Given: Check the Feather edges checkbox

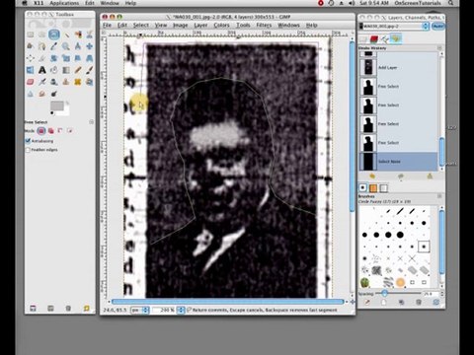Looking at the screenshot, I should coord(28,150).
